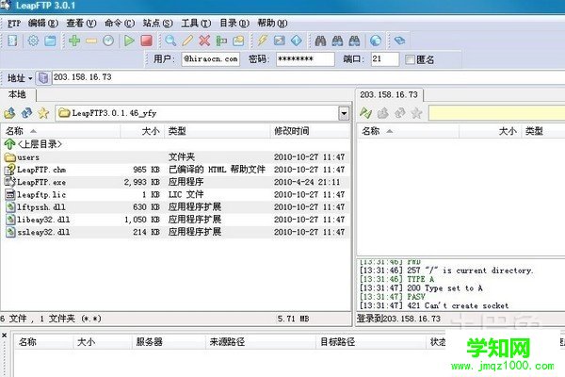The height and width of the screenshot is (377, 565).
Task: Sort local files by 类型 column
Action: (218, 131)
